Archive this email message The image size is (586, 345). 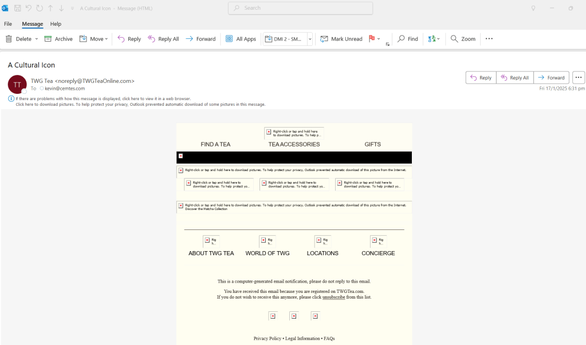pos(58,39)
